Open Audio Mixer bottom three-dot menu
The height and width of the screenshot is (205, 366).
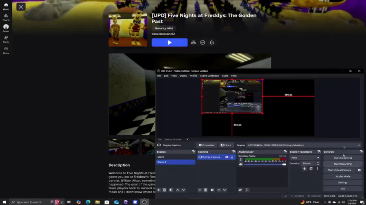click(x=247, y=190)
